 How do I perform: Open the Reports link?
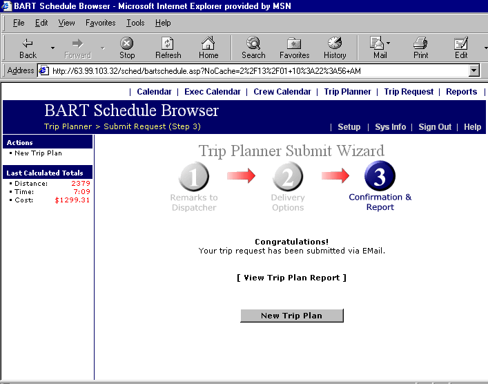tap(461, 92)
